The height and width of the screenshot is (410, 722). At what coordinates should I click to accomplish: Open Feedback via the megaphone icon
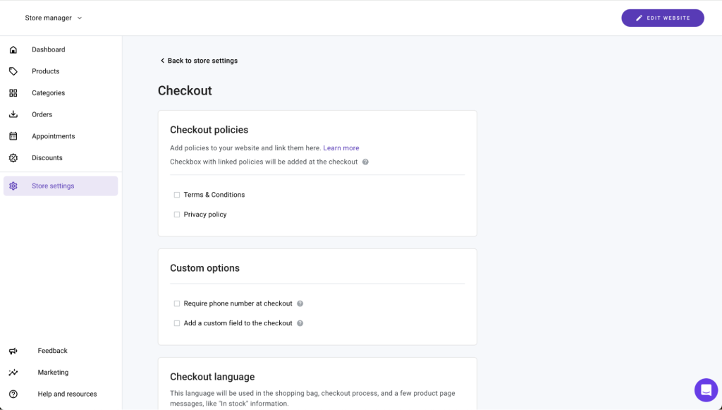point(13,351)
